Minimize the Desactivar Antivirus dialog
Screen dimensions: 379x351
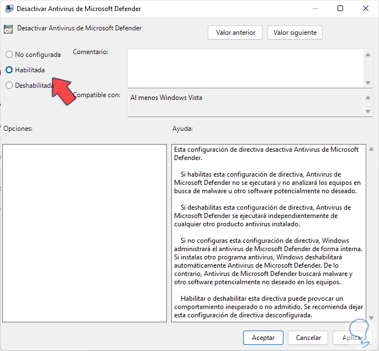tap(315, 8)
